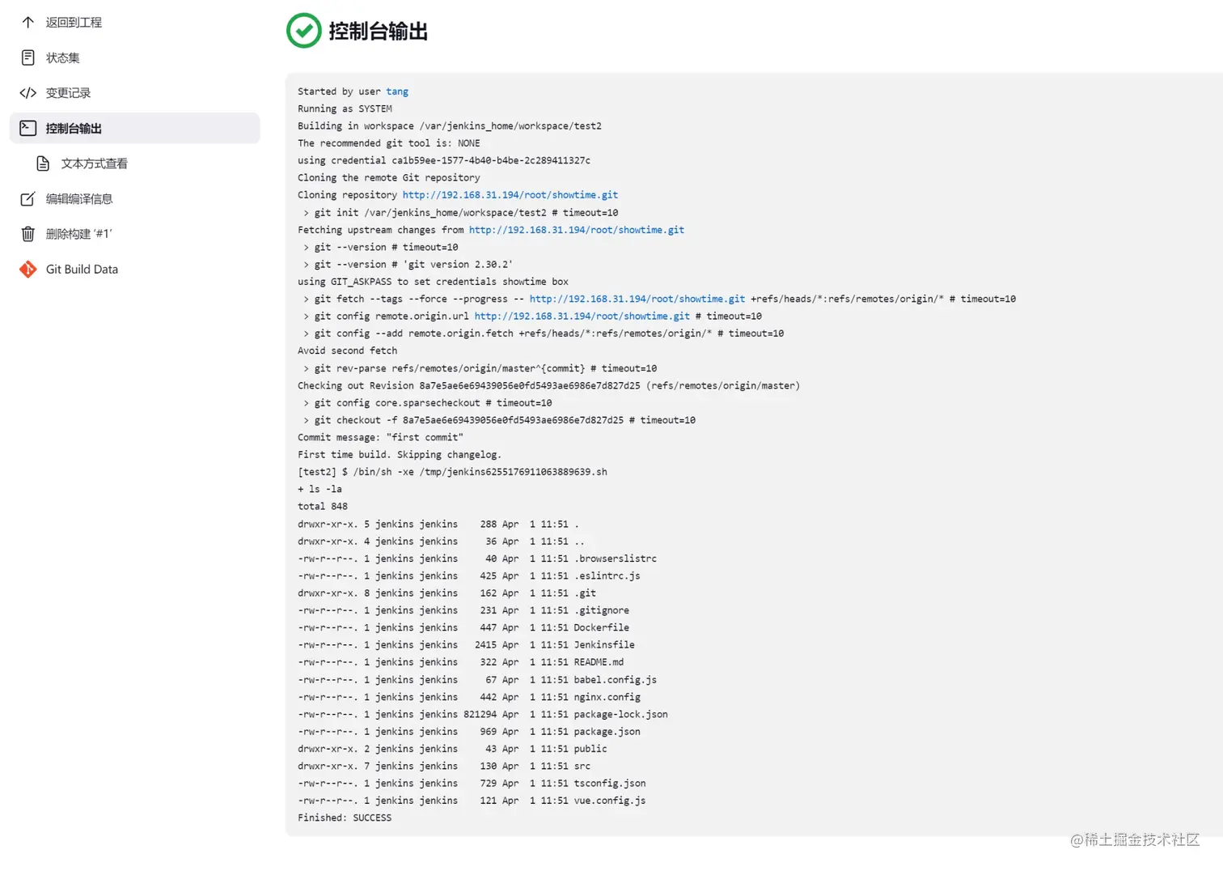Click the user link tang
Screen dimensions: 1223x871
point(397,91)
